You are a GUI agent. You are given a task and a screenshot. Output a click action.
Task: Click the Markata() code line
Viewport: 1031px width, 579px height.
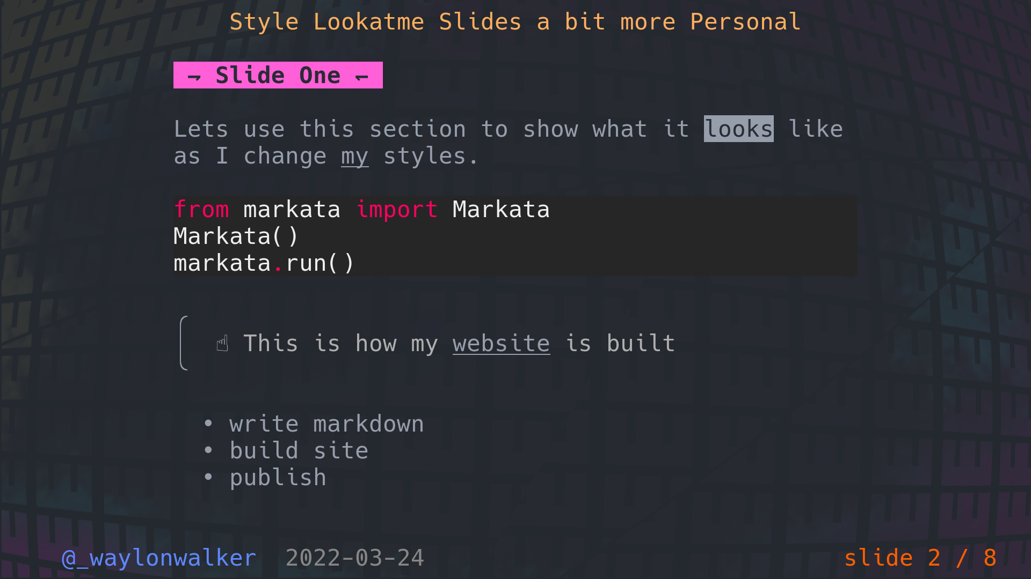[x=236, y=236]
